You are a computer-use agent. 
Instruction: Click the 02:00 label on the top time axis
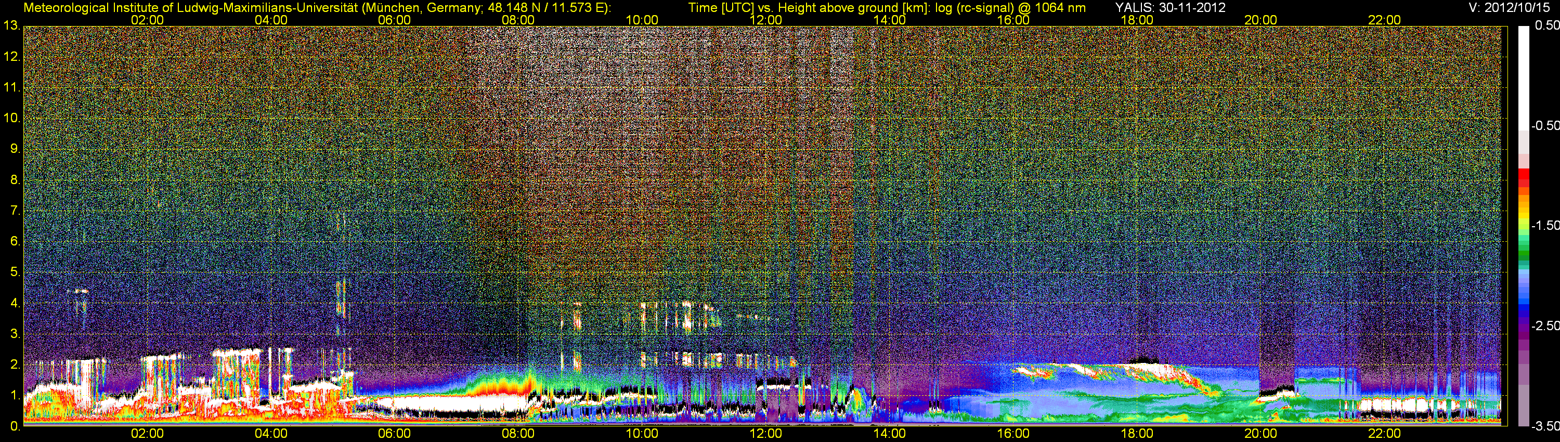click(x=147, y=20)
